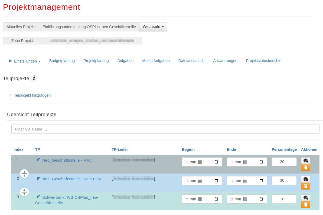
Task: Click the Ende date field in row 1
Action: click(x=247, y=162)
